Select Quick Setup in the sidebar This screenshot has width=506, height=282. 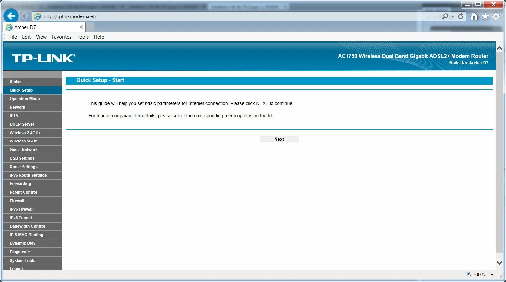point(33,90)
